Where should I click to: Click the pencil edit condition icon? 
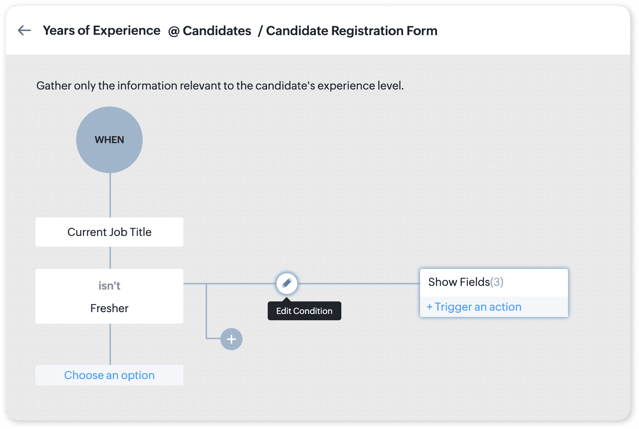(287, 284)
